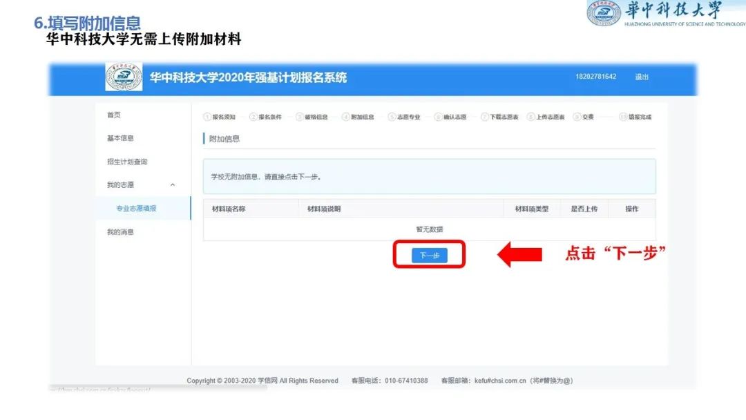
Task: Jump to step 1 报名须知
Action: [x=220, y=117]
